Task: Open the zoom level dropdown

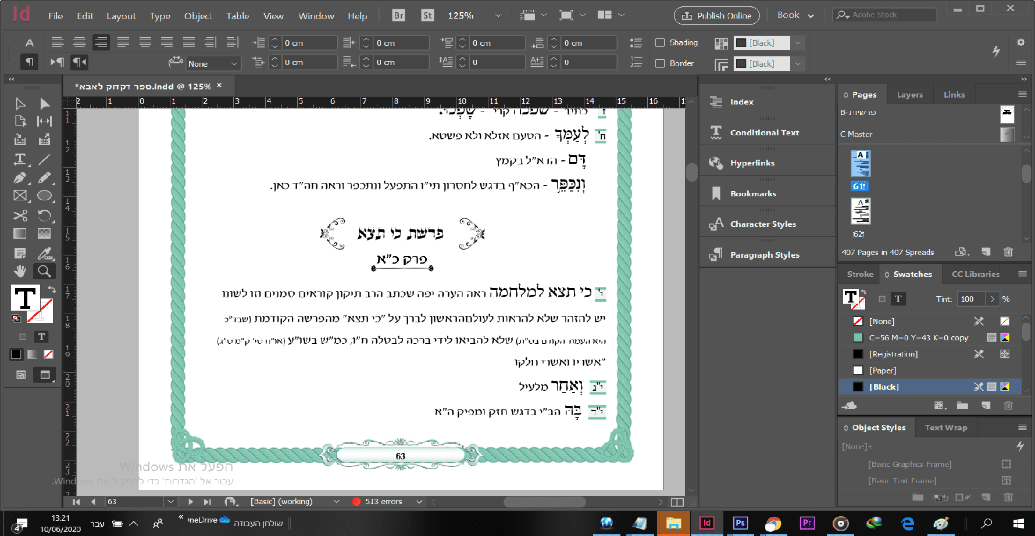Action: (498, 16)
